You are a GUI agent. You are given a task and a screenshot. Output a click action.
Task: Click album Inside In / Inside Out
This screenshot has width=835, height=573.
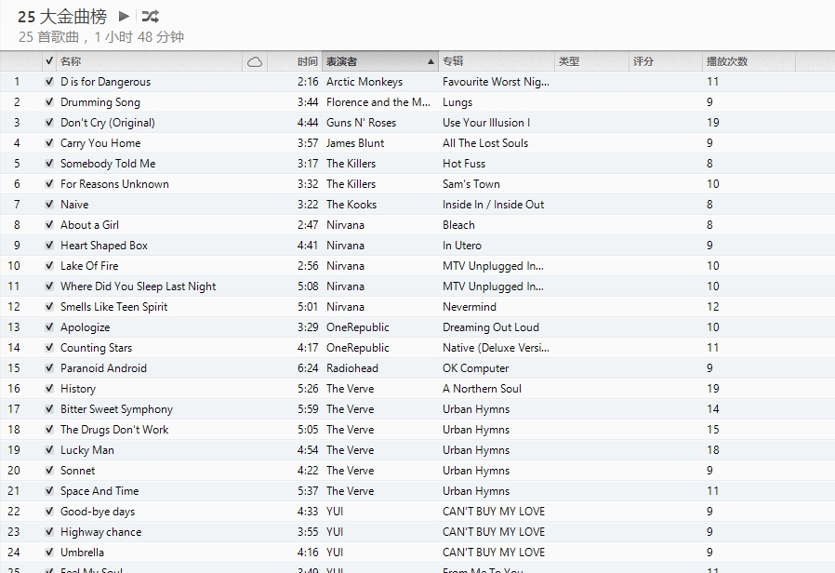[493, 205]
